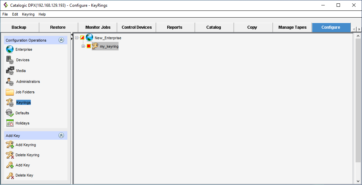Toggle the New_Enterprise selection checkbox
Viewport: 362px width, 185px height.
pos(82,38)
